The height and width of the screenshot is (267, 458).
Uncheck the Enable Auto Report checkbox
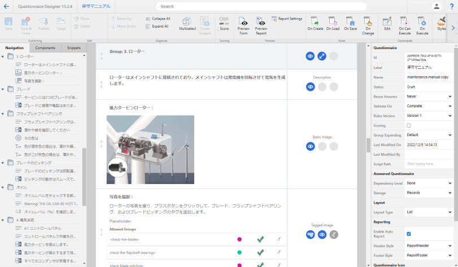pyautogui.click(x=409, y=234)
